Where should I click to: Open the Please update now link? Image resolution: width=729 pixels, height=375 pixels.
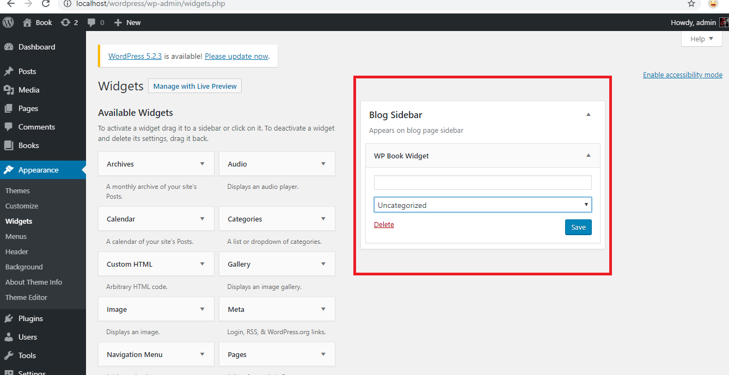click(236, 56)
